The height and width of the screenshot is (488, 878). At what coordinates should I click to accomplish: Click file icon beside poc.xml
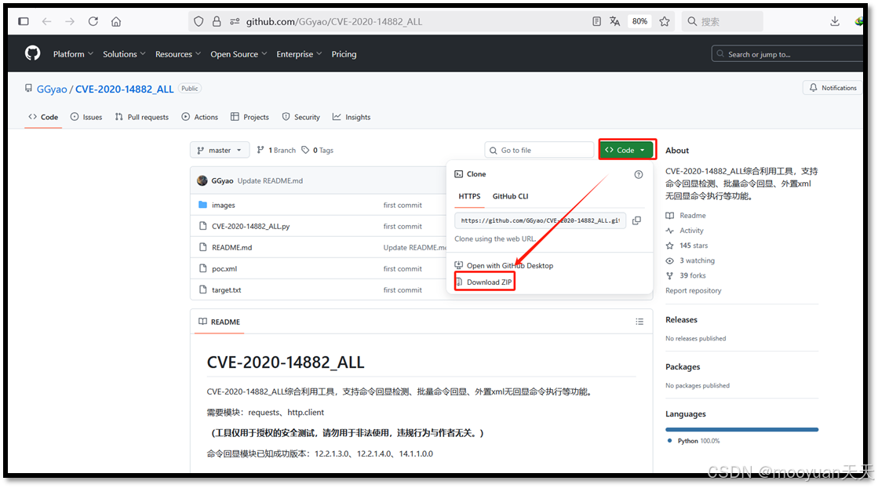[x=202, y=268]
